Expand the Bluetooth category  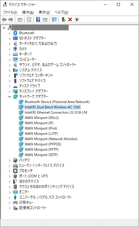[x=9, y=33]
